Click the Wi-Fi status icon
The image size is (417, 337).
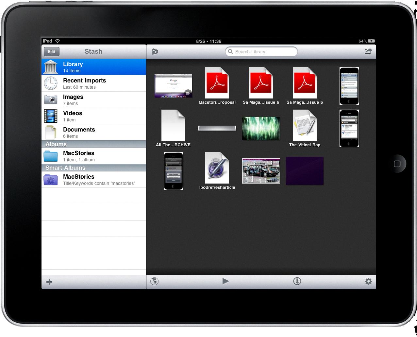[58, 41]
